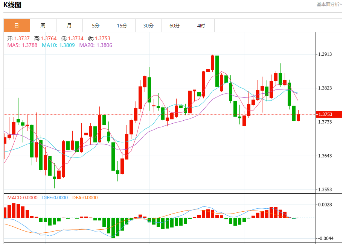This screenshot has width=343, height=244.
Task: Switch to the 周 weekly tab
Action: coord(43,26)
